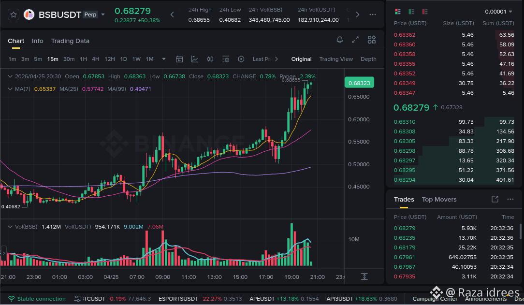The image size is (524, 305).
Task: Show next ticker stats with right arrow
Action: (x=358, y=15)
